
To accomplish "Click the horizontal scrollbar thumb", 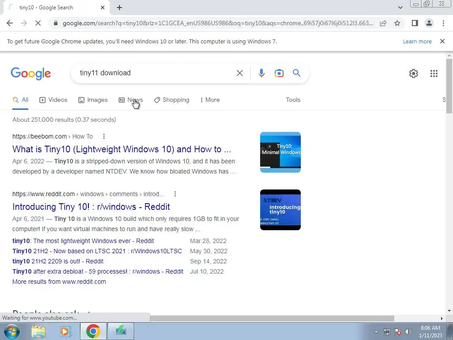I will 272,318.
